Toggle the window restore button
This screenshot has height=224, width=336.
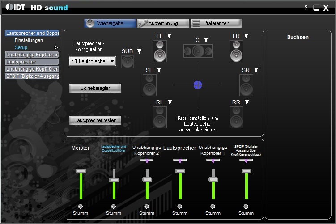(x=316, y=8)
